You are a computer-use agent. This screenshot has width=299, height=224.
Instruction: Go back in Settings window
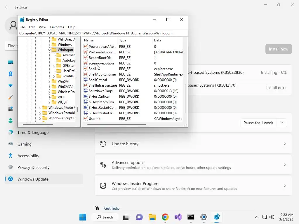coord(7,7)
